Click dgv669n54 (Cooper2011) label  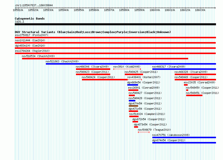coord(144,82)
